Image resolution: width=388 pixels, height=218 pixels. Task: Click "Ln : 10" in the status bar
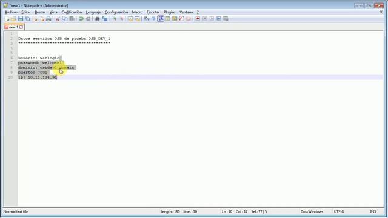coord(227,211)
